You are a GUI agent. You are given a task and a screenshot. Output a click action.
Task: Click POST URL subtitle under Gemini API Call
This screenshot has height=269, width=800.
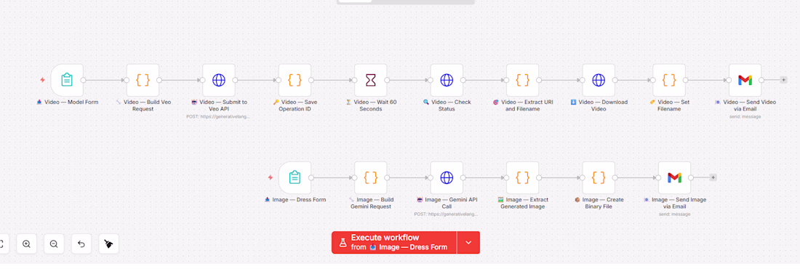click(447, 214)
